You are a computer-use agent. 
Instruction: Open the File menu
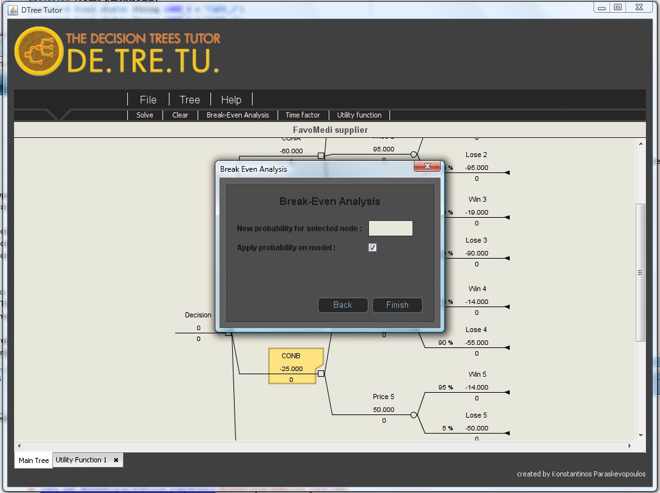click(148, 100)
